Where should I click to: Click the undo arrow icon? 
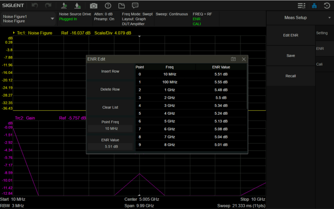click(x=35, y=6)
